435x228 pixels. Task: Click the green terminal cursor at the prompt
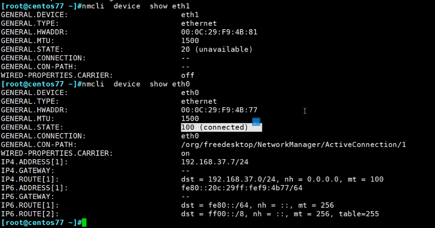click(84, 223)
